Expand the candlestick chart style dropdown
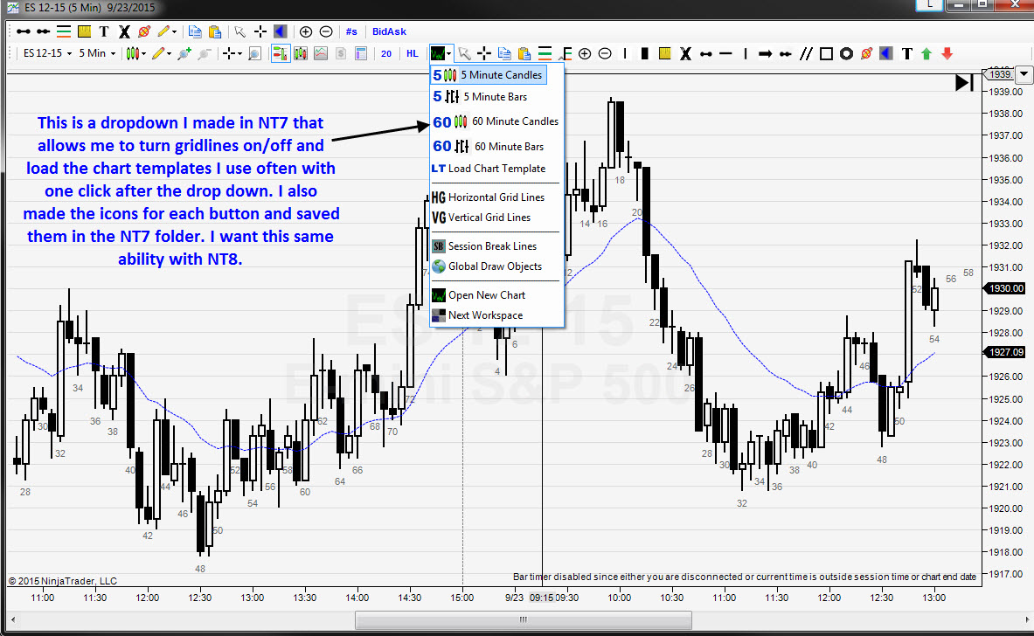Screen dimensions: 1034x636 [143, 54]
